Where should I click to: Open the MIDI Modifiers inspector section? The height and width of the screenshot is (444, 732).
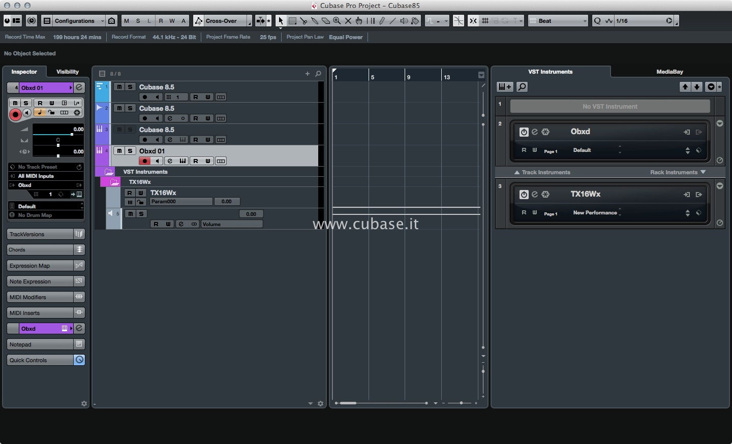40,297
